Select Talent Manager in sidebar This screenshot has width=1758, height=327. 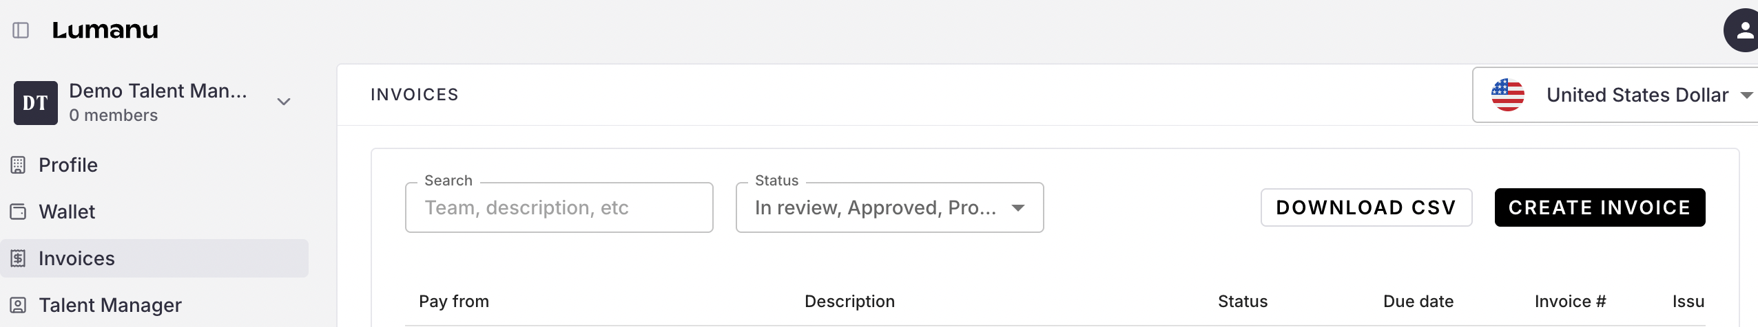(110, 305)
